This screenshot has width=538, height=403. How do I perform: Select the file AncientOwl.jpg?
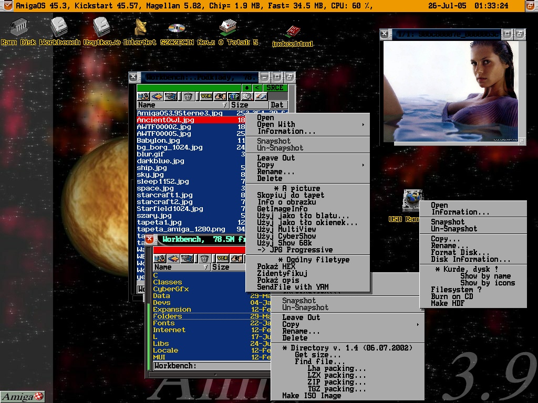191,120
